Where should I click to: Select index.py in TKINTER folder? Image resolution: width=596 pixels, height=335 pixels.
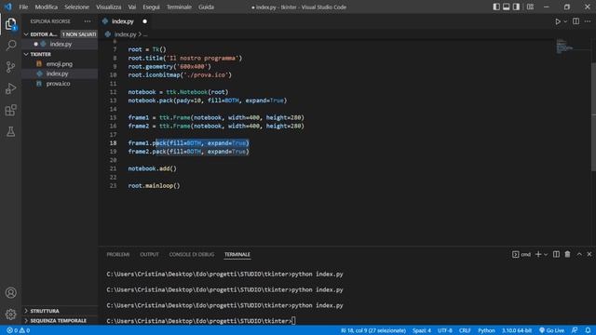tap(60, 74)
